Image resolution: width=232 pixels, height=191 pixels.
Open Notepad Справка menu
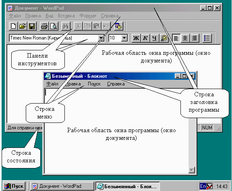click(x=116, y=84)
